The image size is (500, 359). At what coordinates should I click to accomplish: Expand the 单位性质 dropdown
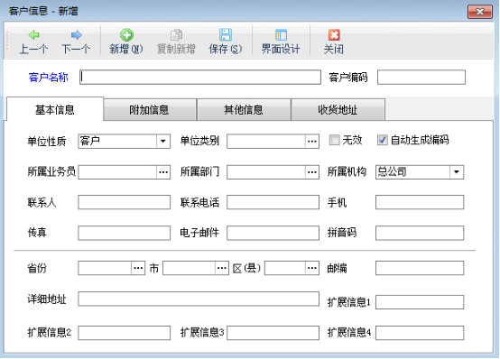coord(163,142)
